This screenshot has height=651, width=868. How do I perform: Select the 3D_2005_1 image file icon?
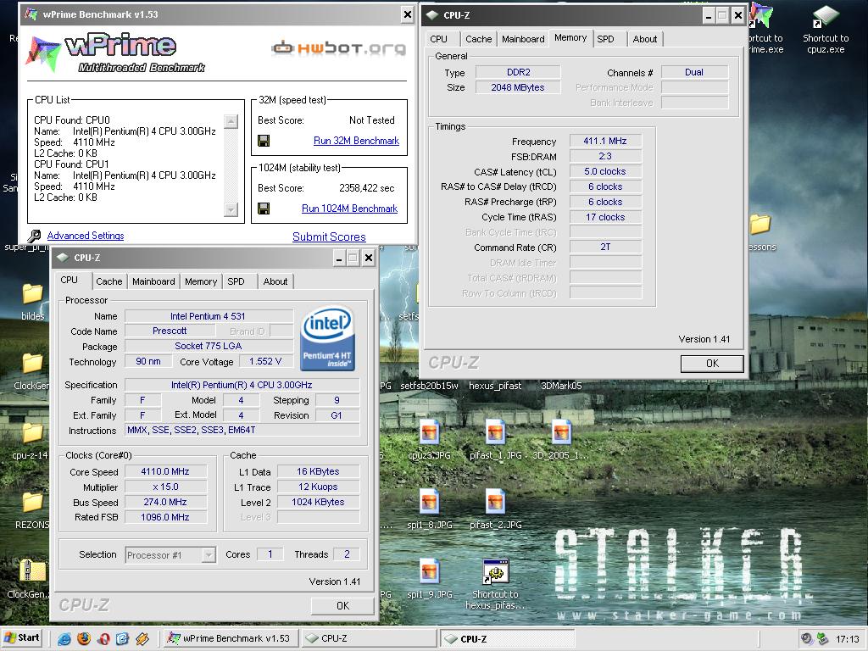561,432
